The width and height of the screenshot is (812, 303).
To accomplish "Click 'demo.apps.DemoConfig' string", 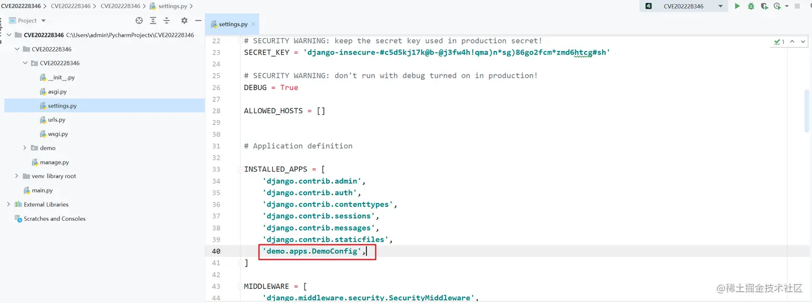I will click(311, 251).
